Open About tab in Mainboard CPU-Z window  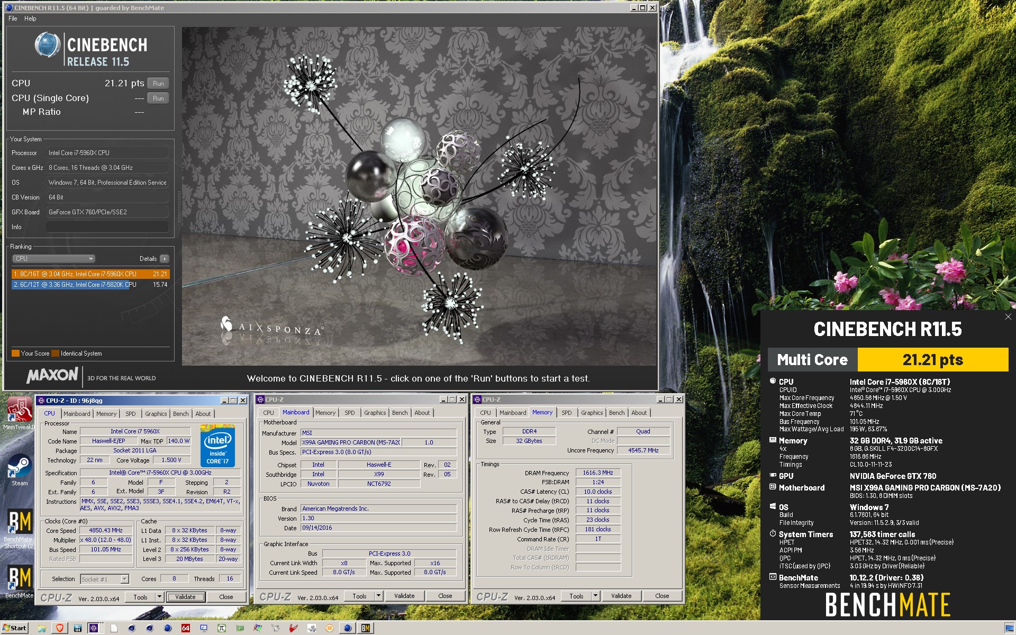click(x=422, y=413)
